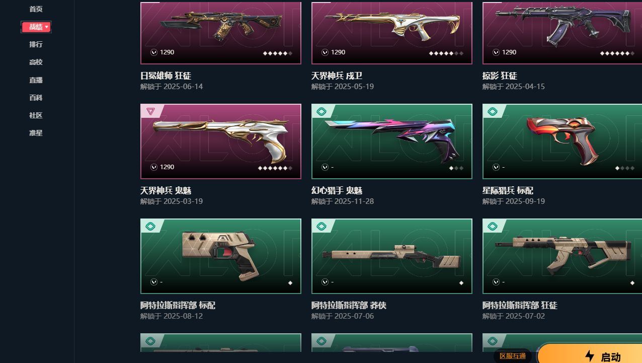Open the 首页 sidebar item

[36, 9]
